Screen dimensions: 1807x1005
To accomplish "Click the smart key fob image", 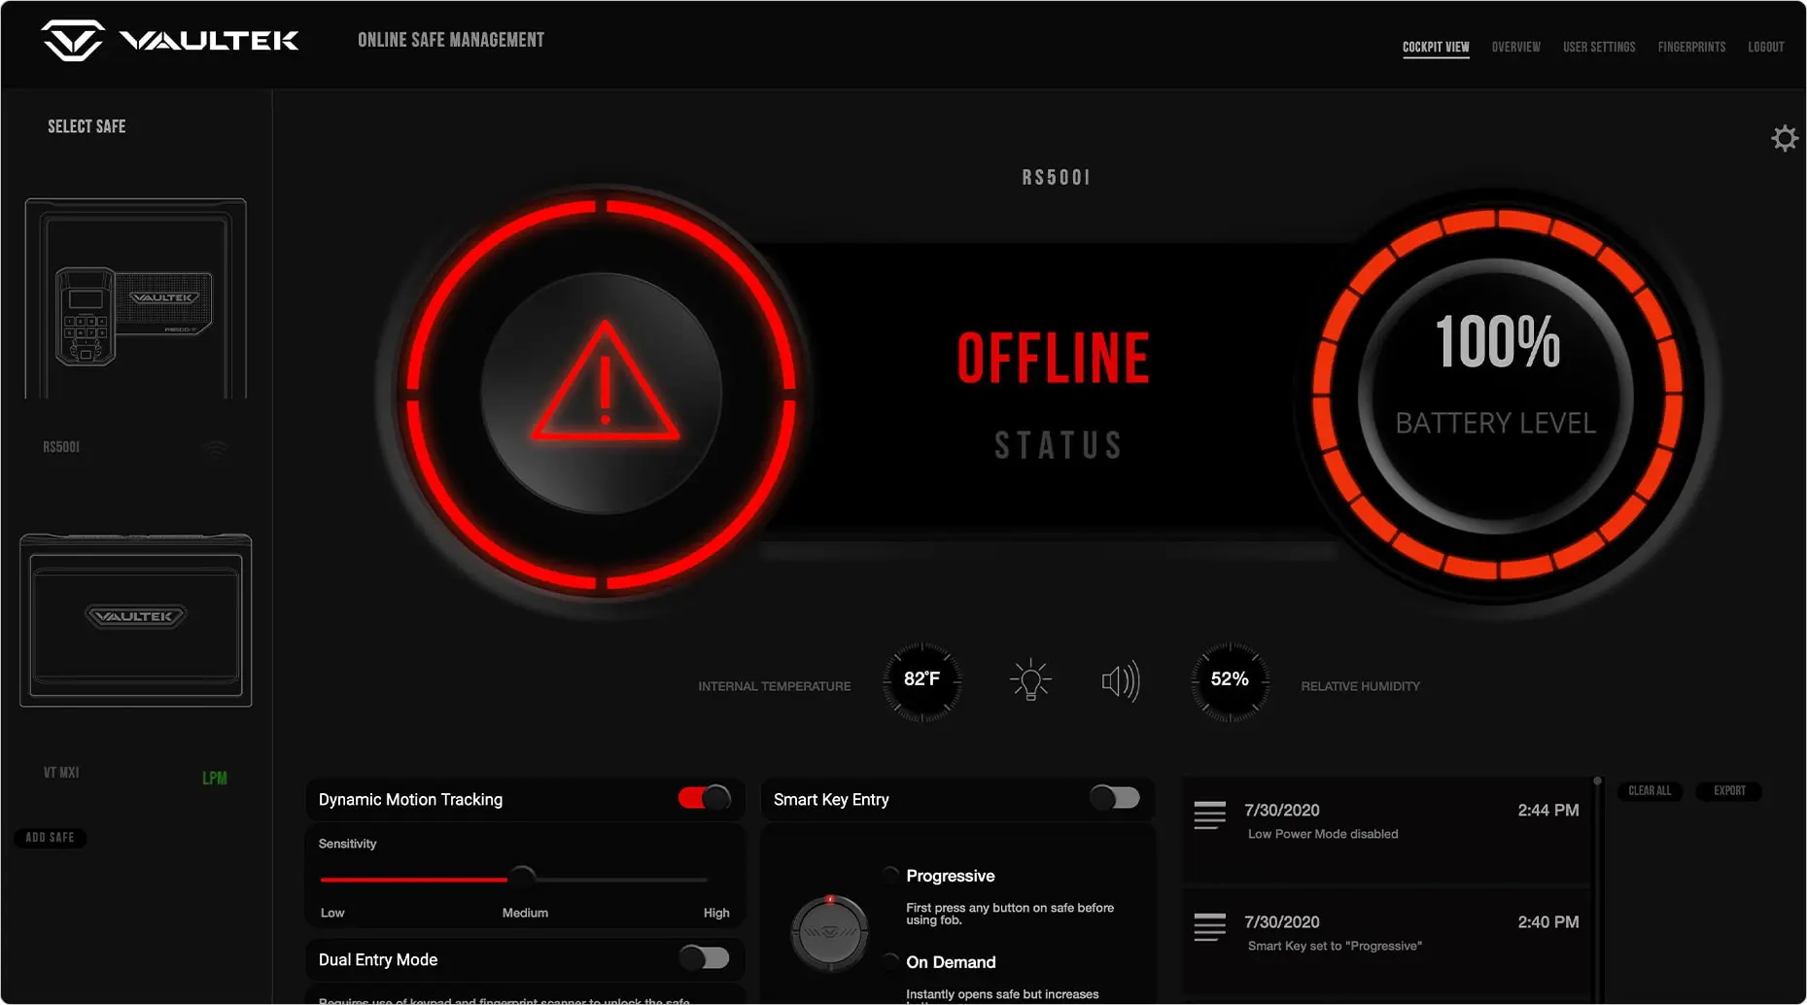I will click(829, 933).
